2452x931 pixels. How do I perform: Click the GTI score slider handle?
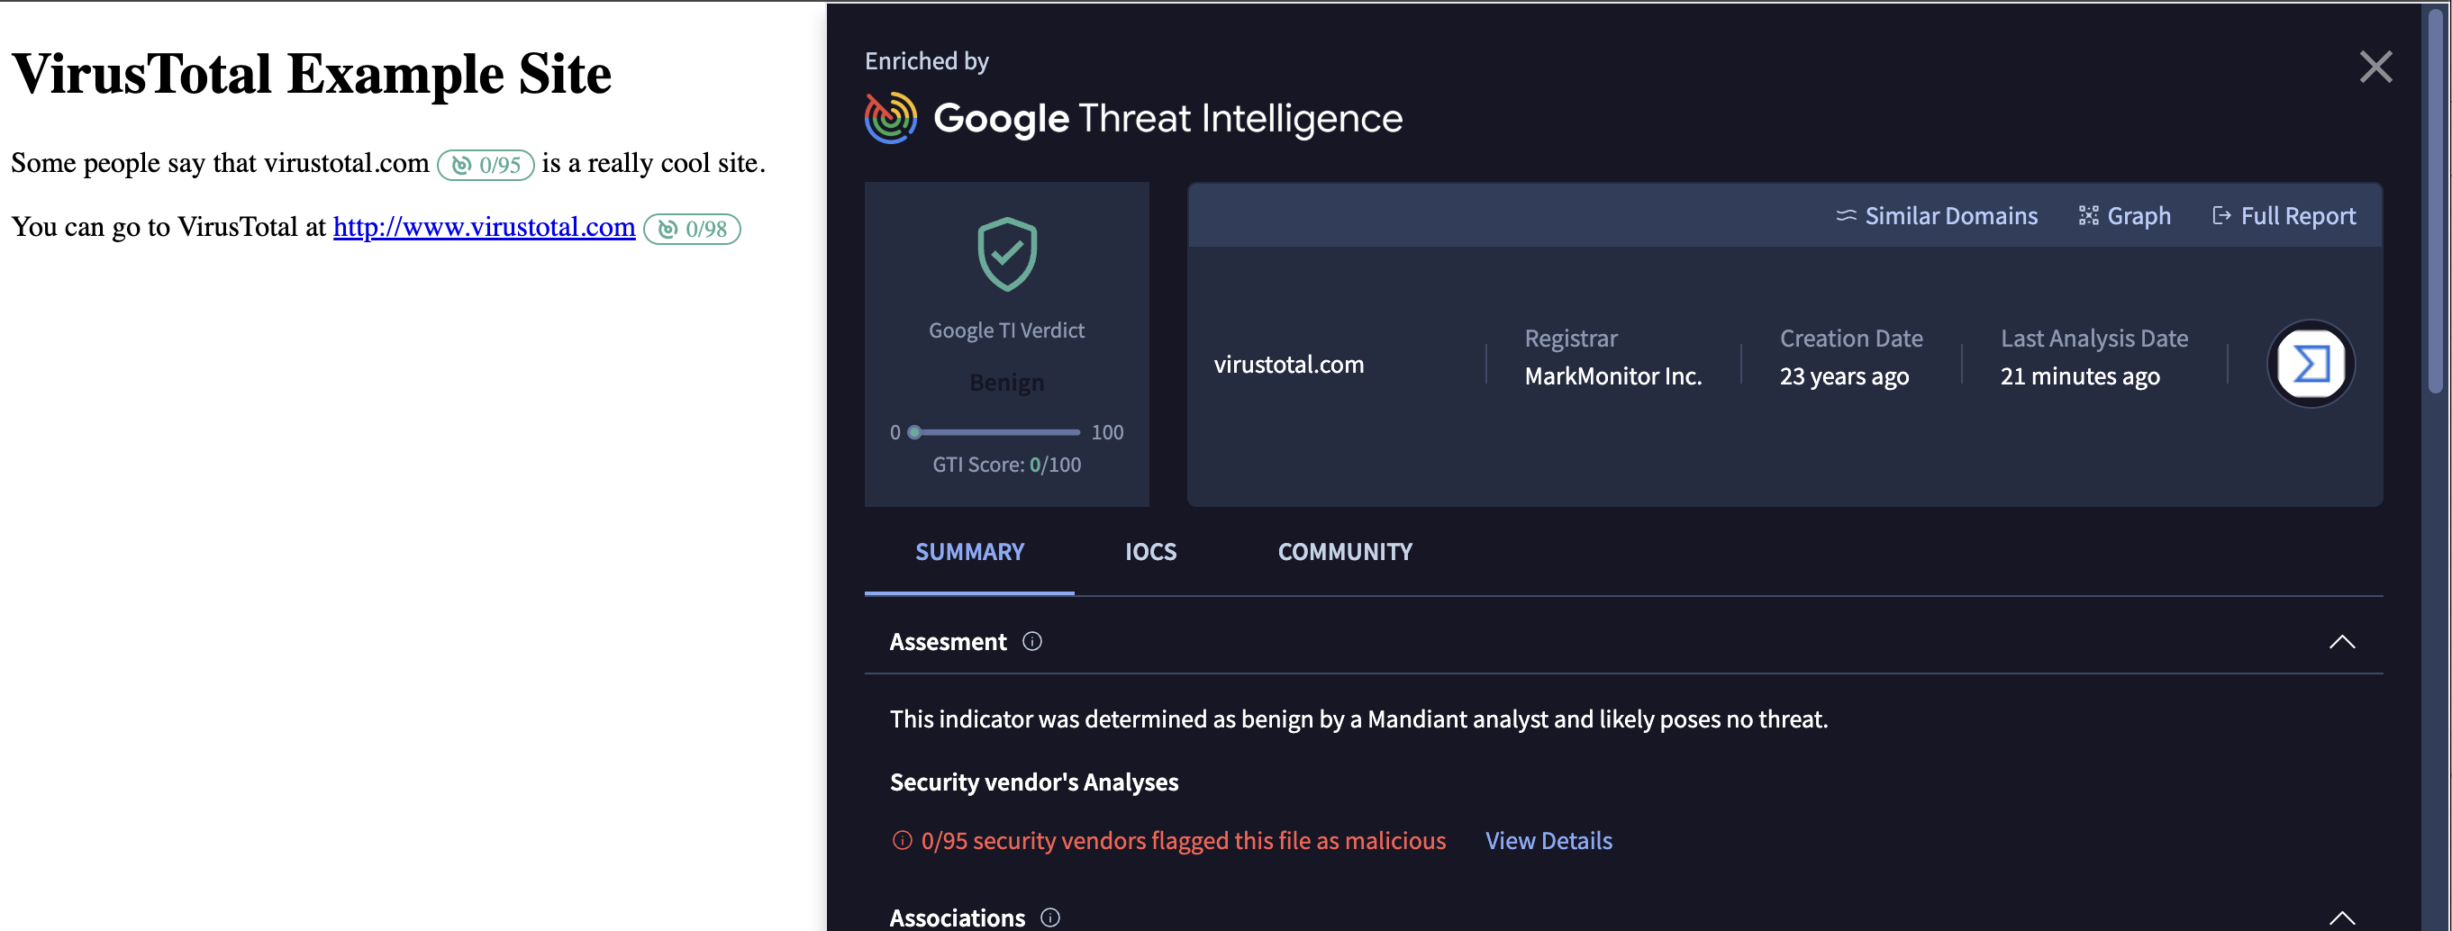tap(913, 432)
